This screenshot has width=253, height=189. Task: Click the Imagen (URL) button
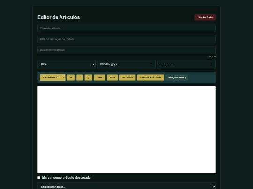[177, 77]
